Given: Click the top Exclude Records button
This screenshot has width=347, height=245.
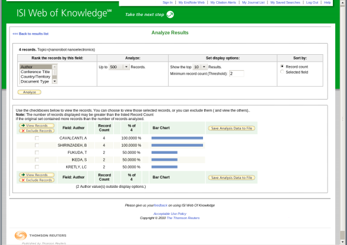Looking at the screenshot, I should tap(37, 131).
